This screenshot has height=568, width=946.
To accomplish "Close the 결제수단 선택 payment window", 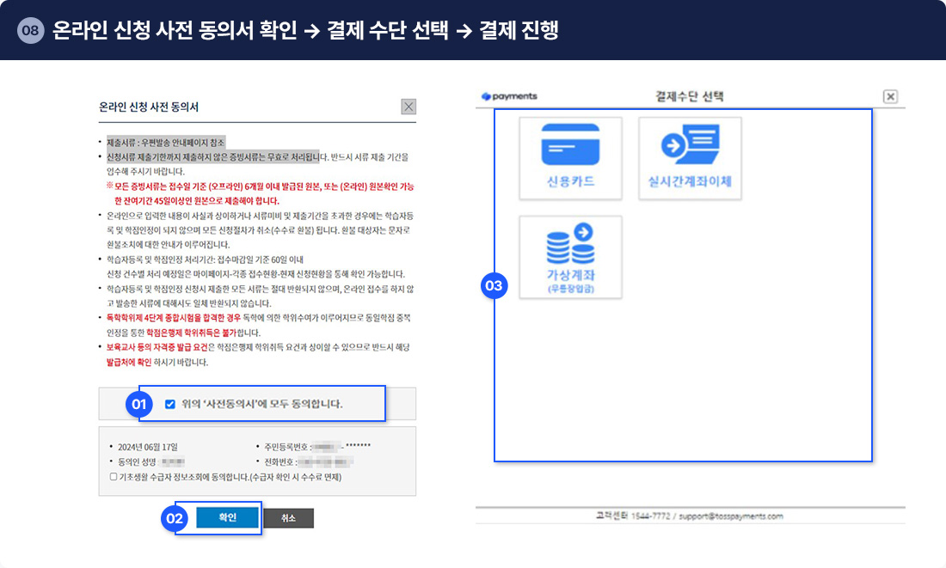I will tap(890, 96).
